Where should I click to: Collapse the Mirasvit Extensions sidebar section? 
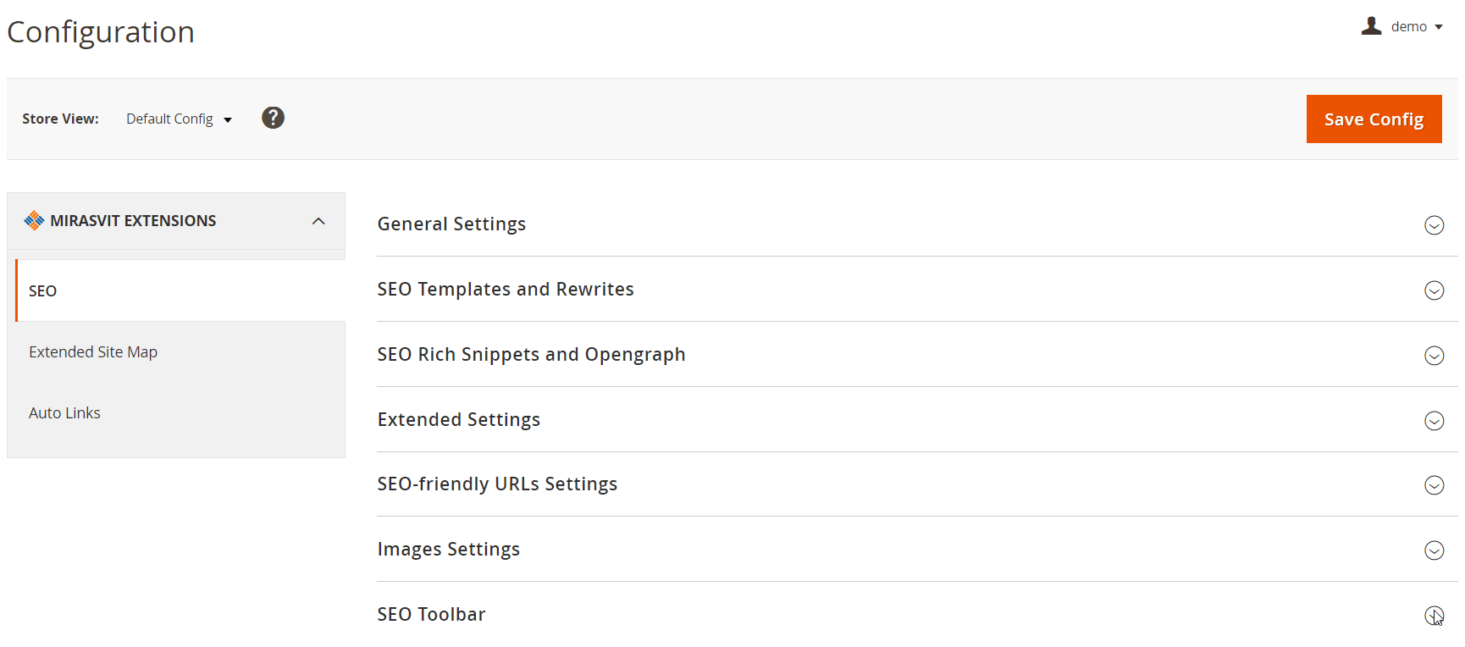[318, 221]
